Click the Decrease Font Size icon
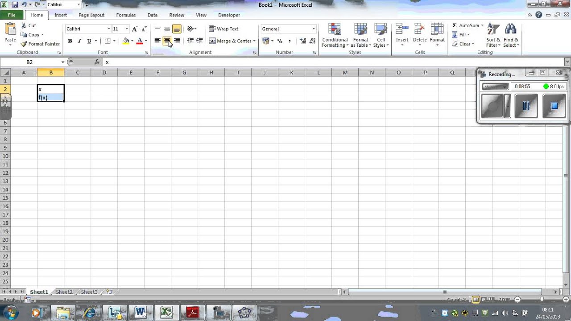The image size is (571, 321). [144, 29]
